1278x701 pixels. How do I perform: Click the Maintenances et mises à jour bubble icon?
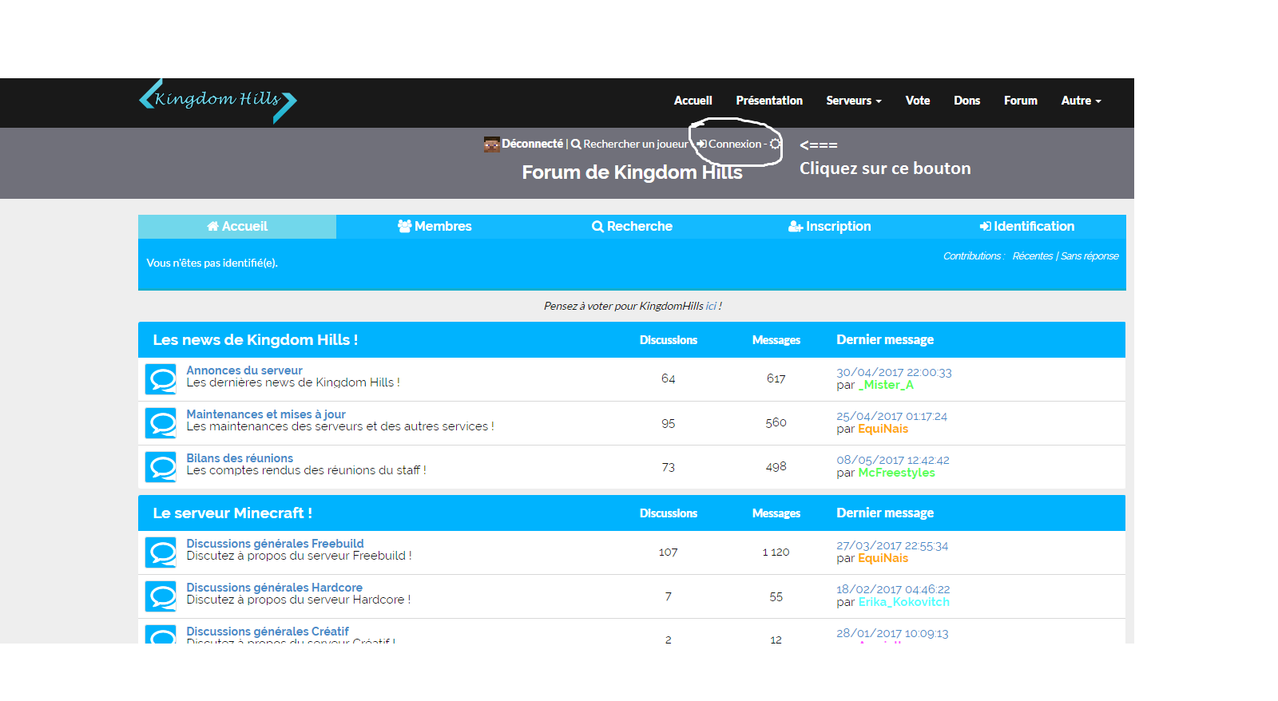pyautogui.click(x=161, y=422)
